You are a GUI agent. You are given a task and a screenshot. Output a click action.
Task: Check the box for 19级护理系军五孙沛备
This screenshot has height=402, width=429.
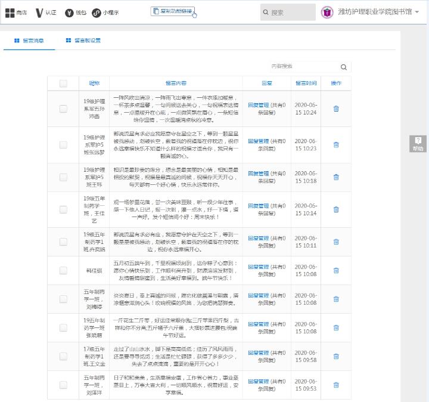(63, 109)
